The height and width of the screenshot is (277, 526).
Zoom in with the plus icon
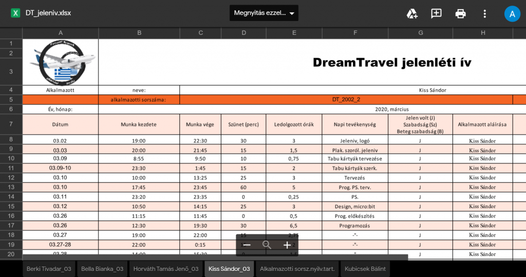pyautogui.click(x=287, y=245)
